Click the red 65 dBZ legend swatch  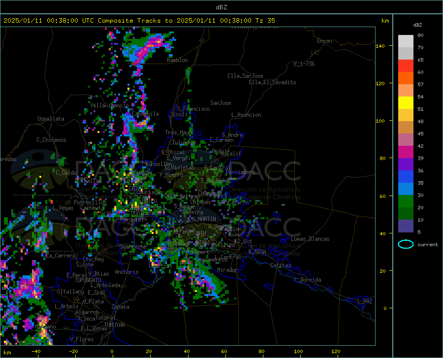tap(406, 66)
